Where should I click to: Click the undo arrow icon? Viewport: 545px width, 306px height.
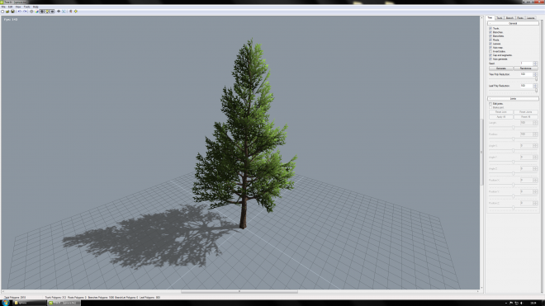tap(20, 12)
